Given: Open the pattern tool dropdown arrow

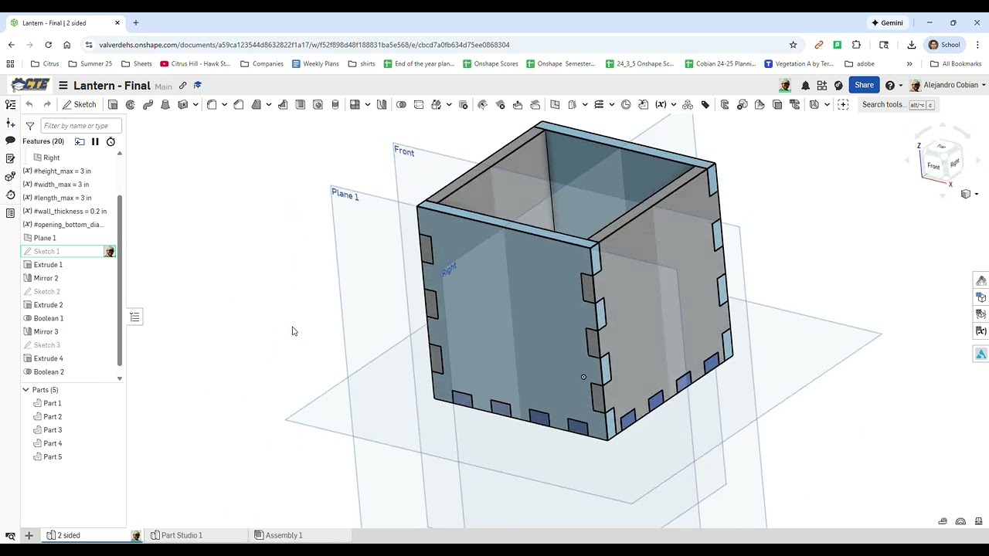Looking at the screenshot, I should coord(368,104).
